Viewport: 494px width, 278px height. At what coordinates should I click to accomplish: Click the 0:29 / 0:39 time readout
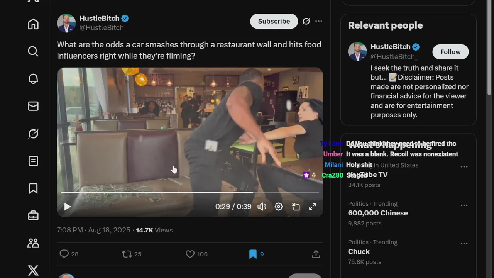click(x=233, y=207)
